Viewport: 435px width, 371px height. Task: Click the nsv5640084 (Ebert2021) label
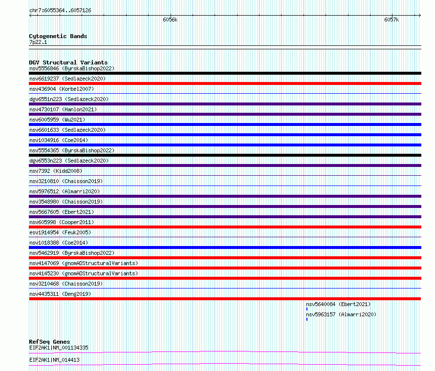338,304
